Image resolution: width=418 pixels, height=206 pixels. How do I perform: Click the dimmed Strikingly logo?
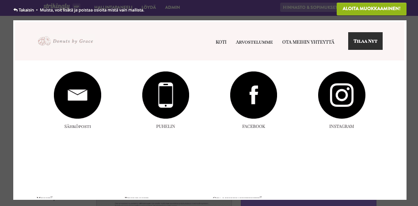click(57, 6)
